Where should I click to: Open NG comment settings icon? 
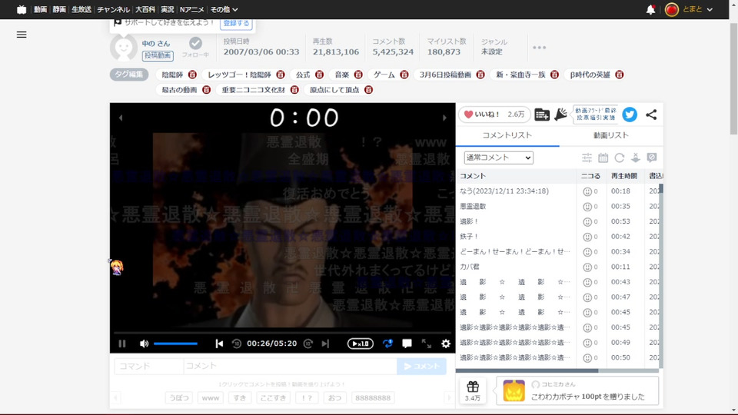tap(652, 158)
